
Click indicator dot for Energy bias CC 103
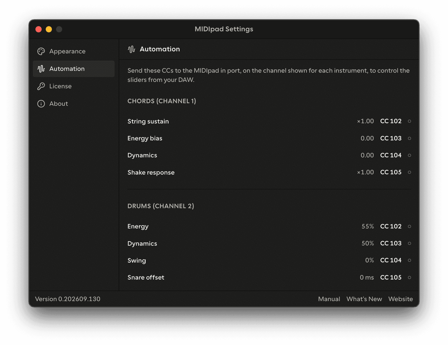(x=409, y=138)
